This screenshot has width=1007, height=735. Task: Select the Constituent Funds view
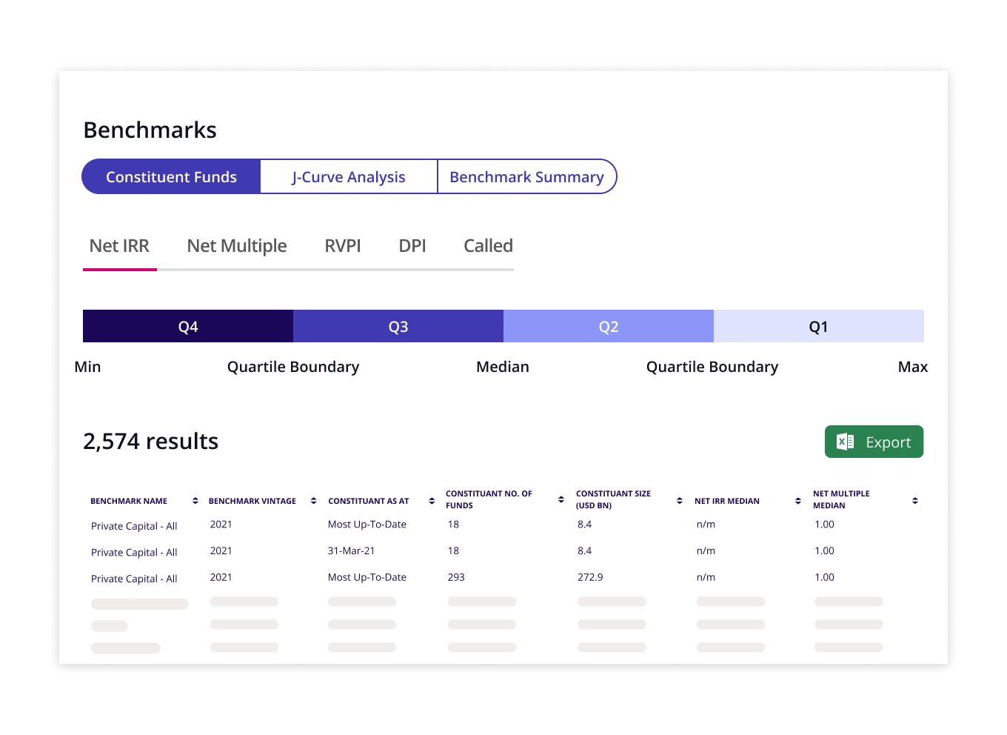point(171,176)
